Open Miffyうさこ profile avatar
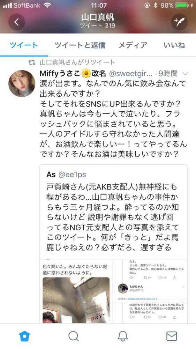Image resolution: width=196 pixels, height=349 pixels. click(22, 83)
